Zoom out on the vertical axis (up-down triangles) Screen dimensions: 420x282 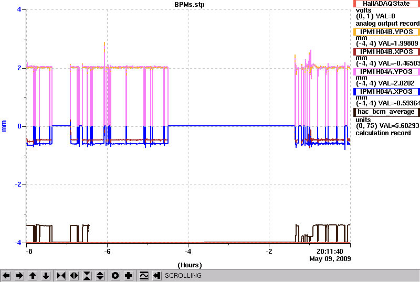click(100, 276)
